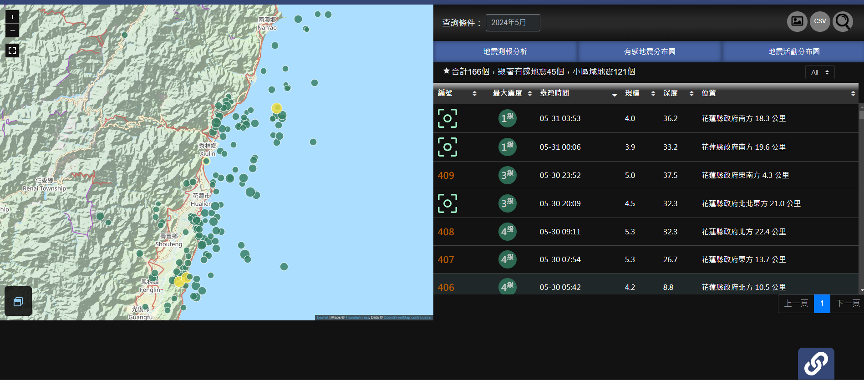Sort table by 最大震度 column
This screenshot has width=864, height=380.
512,93
